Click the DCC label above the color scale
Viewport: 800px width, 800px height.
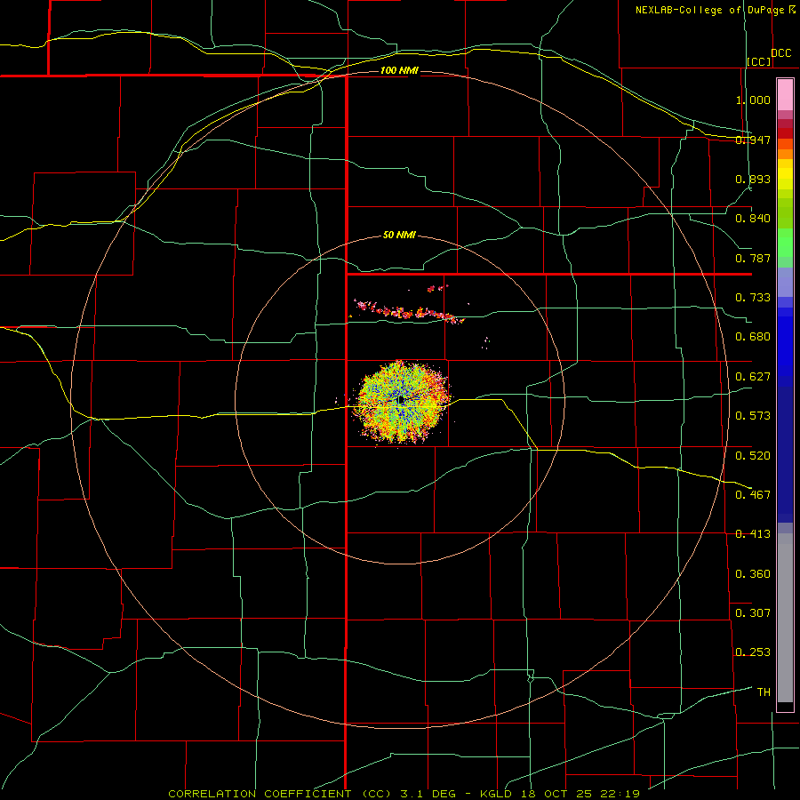[781, 53]
